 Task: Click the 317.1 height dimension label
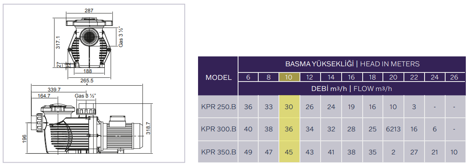pos(59,42)
